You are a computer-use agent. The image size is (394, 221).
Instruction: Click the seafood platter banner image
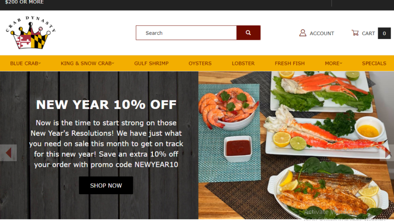296,145
